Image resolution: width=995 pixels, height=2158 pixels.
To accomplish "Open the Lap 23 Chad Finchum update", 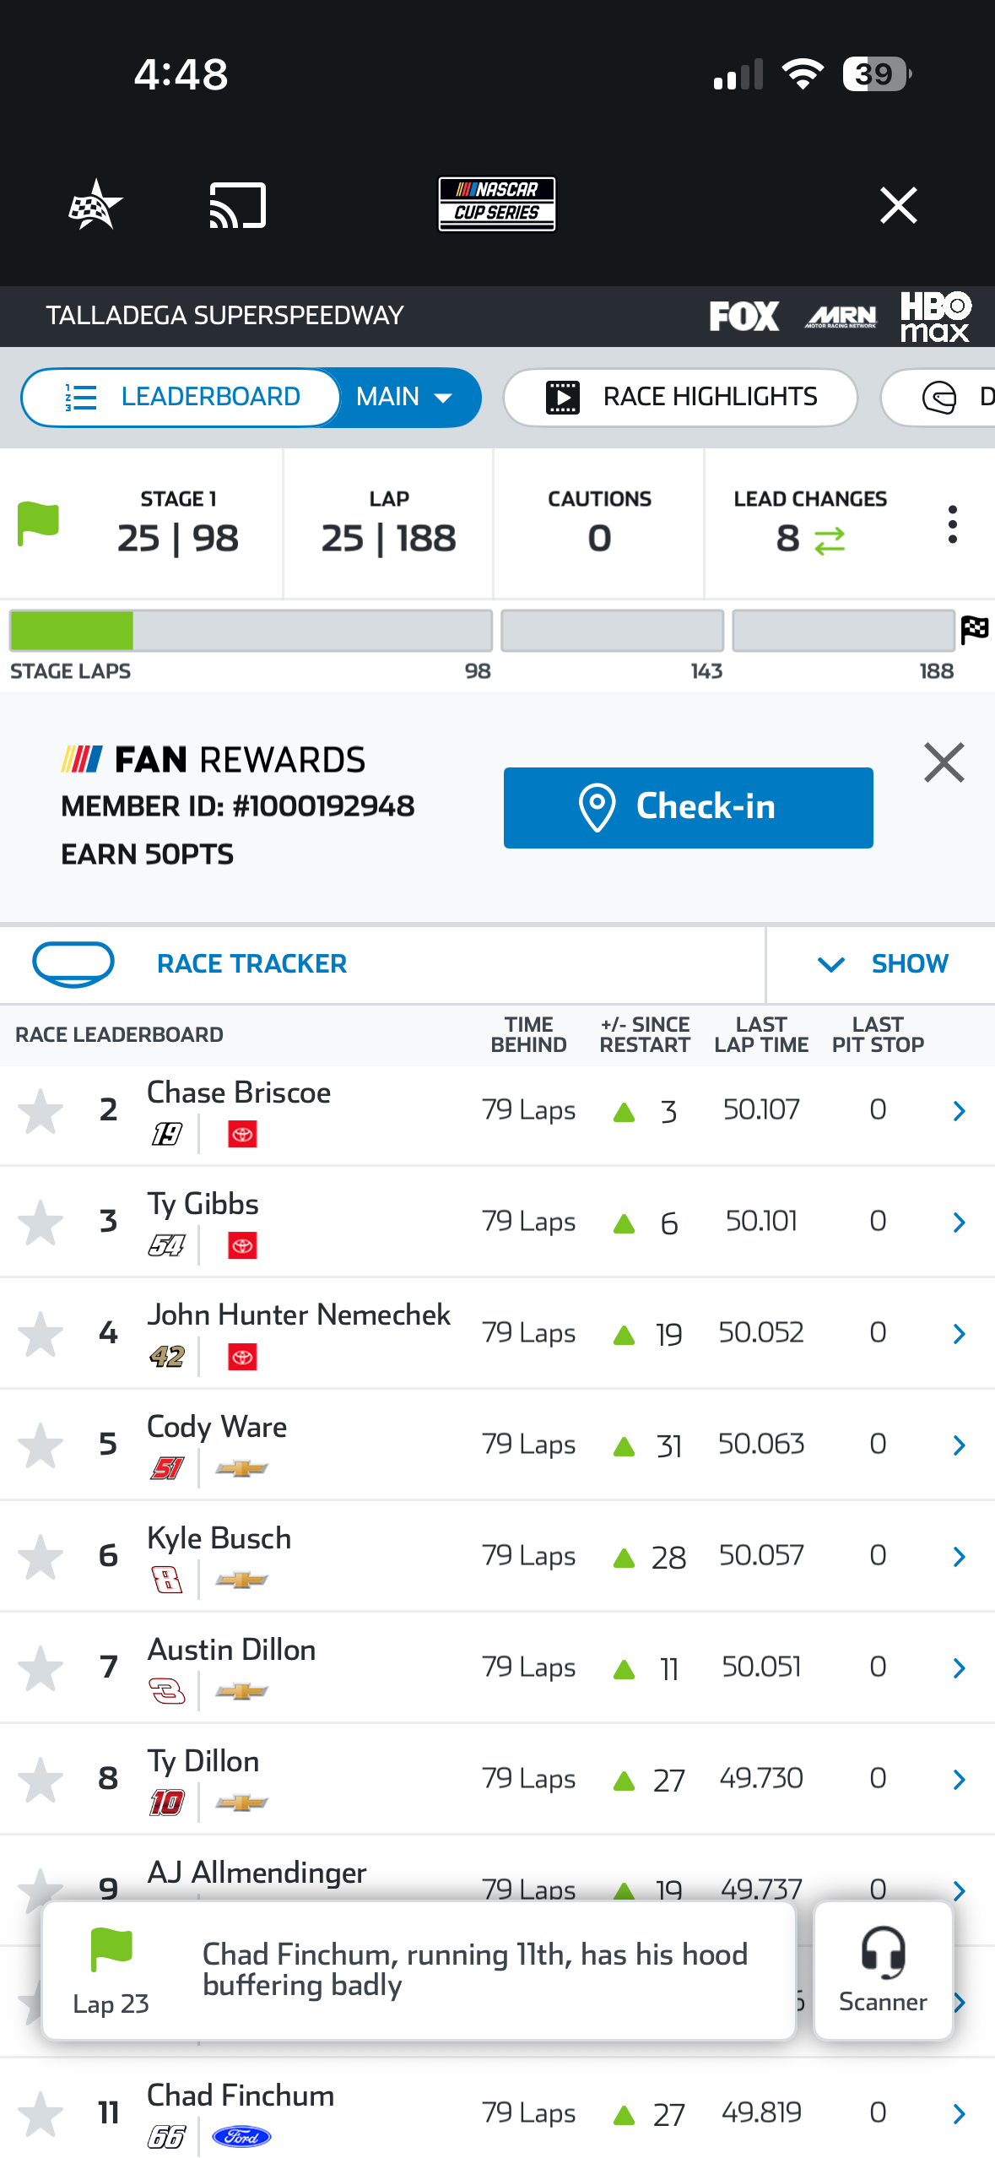I will point(419,1970).
